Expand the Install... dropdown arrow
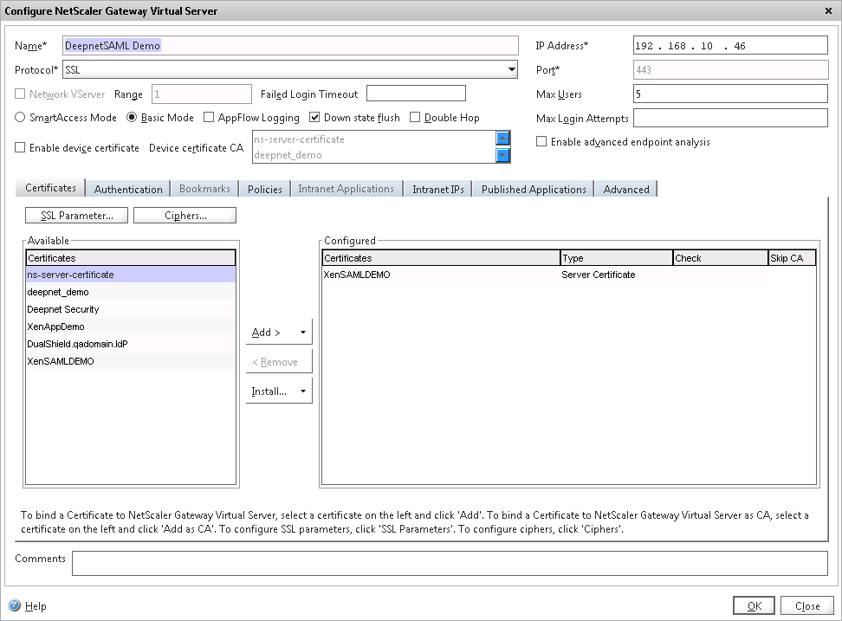Screen dimensions: 842x621 (x=302, y=391)
